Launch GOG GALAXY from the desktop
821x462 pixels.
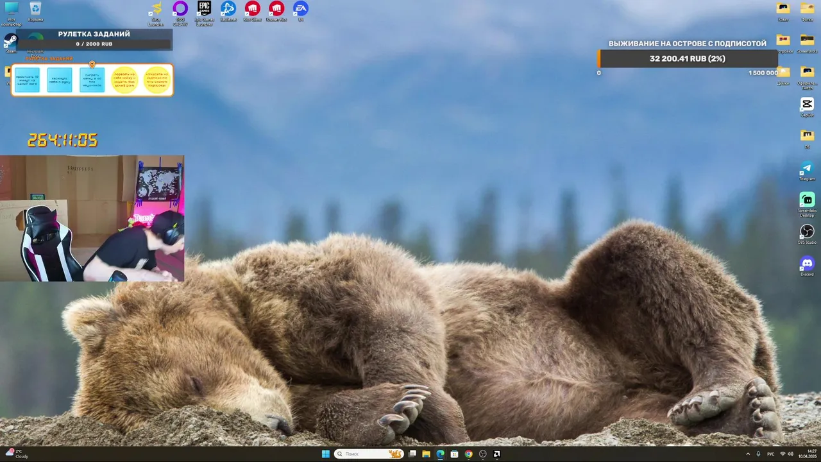[180, 12]
